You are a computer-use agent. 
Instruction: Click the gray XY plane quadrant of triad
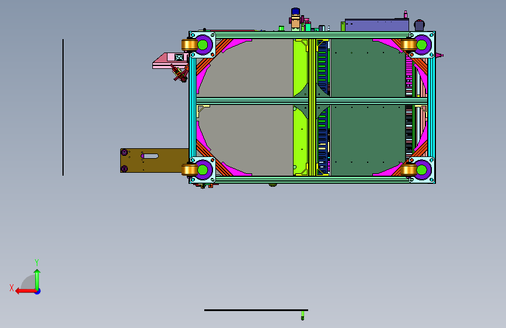(29, 282)
